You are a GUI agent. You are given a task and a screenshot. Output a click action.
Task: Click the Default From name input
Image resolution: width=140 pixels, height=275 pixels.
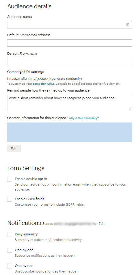[x=70, y=62]
